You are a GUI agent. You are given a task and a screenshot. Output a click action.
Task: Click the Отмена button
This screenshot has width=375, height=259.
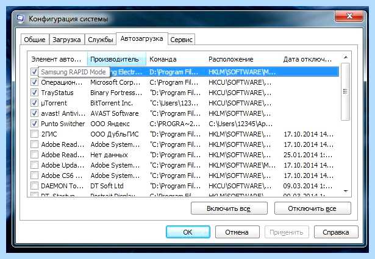click(237, 232)
